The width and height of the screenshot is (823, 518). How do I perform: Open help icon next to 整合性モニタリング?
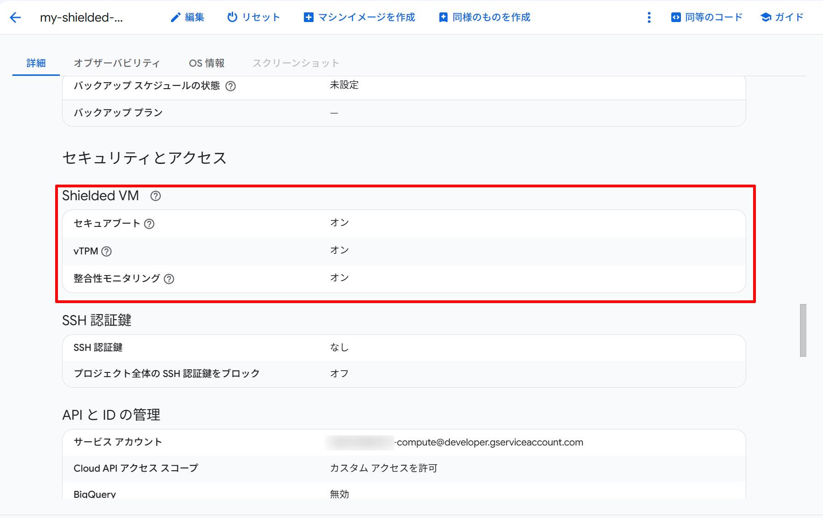(x=169, y=279)
